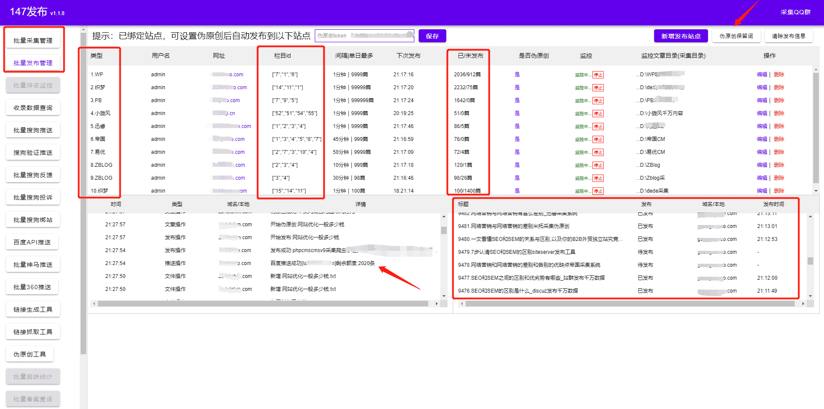Viewport: 824px width, 409px height.
Task: Select 百度API推送 from the sidebar
Action: pos(33,242)
